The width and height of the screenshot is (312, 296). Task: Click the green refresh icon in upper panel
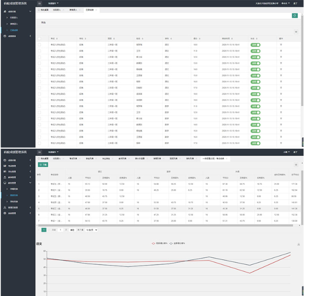[295, 15]
